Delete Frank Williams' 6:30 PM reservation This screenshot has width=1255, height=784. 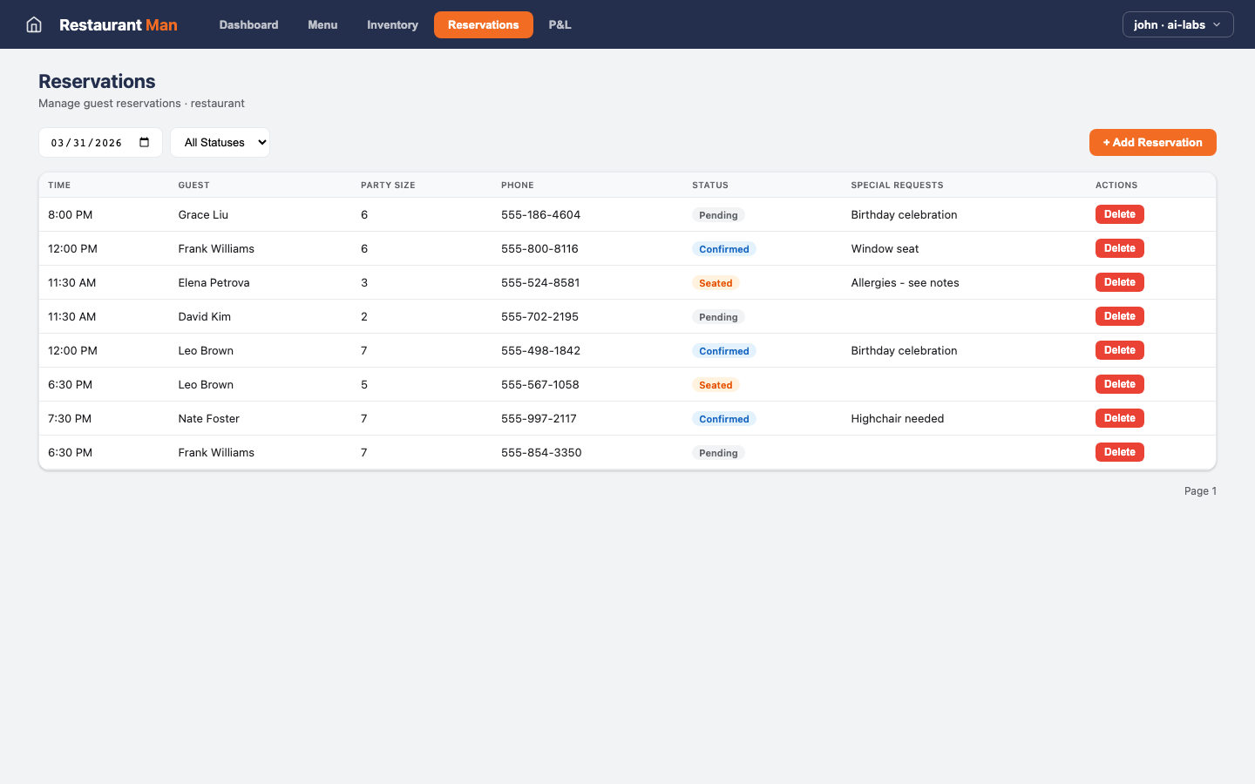click(x=1119, y=451)
